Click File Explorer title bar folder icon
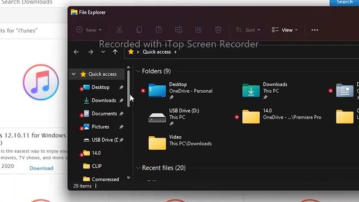 pyautogui.click(x=74, y=12)
